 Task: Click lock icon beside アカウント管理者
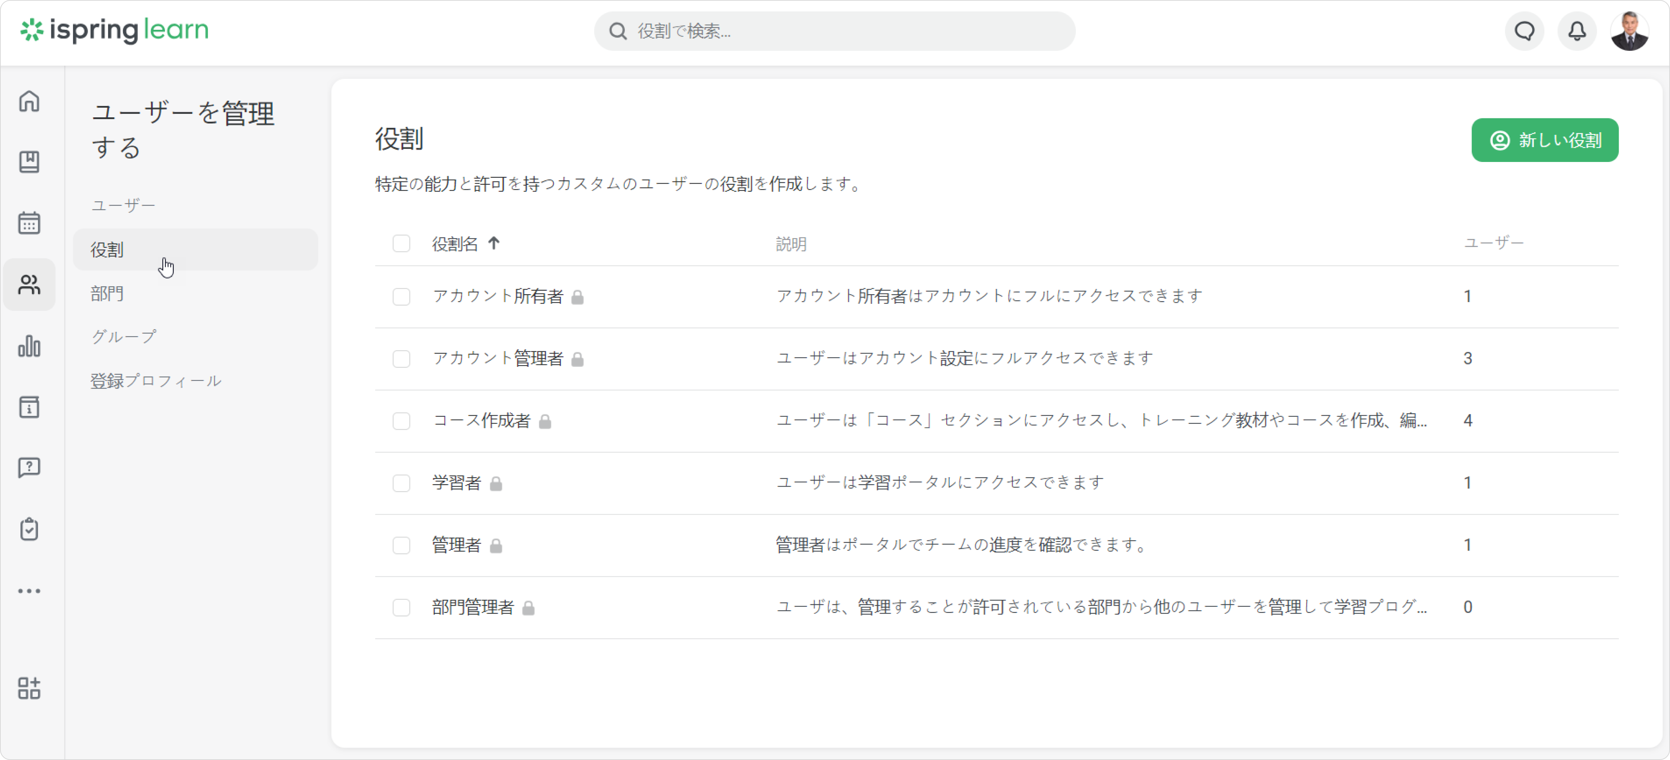click(x=578, y=360)
